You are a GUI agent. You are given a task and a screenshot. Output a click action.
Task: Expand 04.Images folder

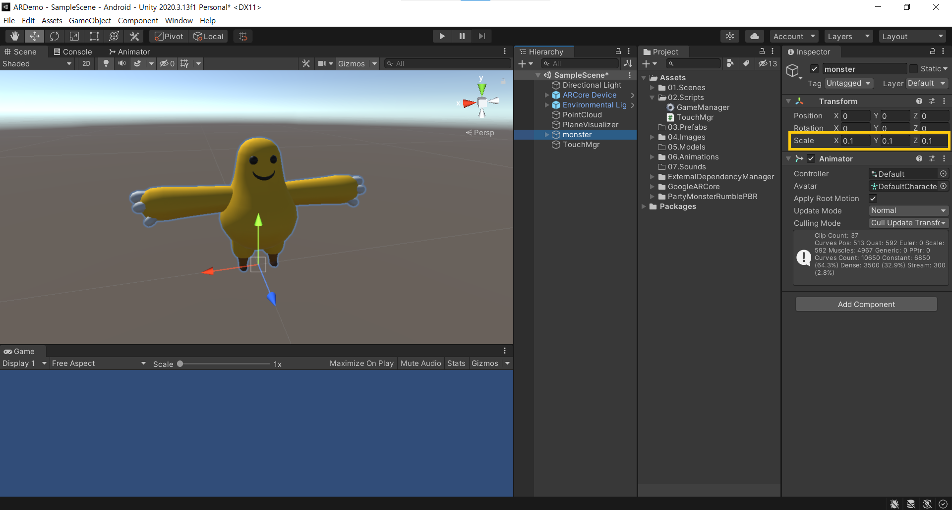point(652,137)
